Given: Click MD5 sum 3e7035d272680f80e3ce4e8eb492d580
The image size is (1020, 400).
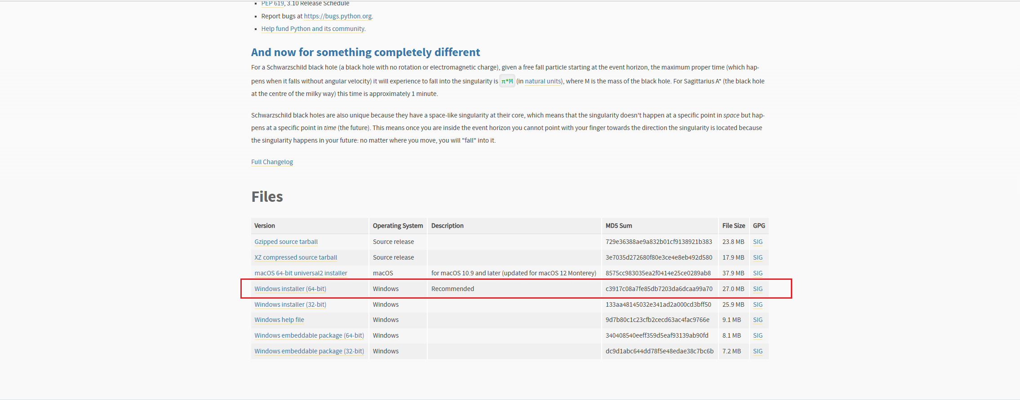Looking at the screenshot, I should 659,257.
